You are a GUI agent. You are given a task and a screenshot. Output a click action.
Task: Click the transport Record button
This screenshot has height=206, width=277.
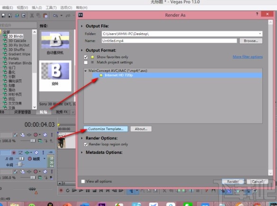tap(61, 191)
